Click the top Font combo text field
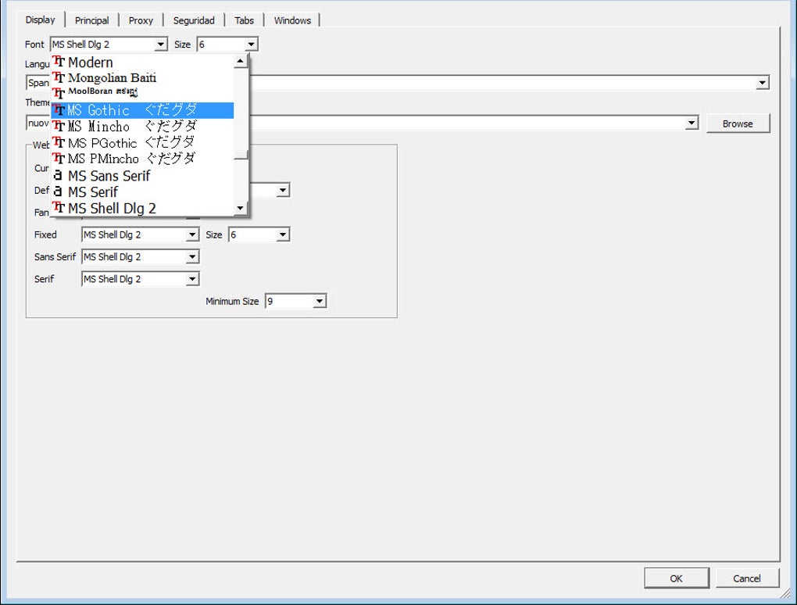Image resolution: width=797 pixels, height=605 pixels. pyautogui.click(x=102, y=45)
